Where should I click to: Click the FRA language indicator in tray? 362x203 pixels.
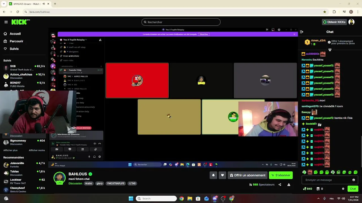pyautogui.click(x=331, y=198)
